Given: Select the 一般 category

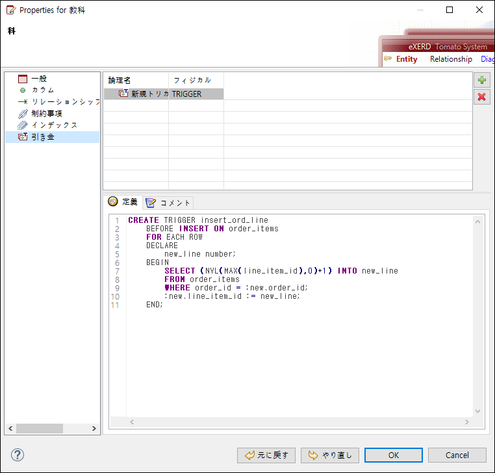Looking at the screenshot, I should tap(39, 79).
